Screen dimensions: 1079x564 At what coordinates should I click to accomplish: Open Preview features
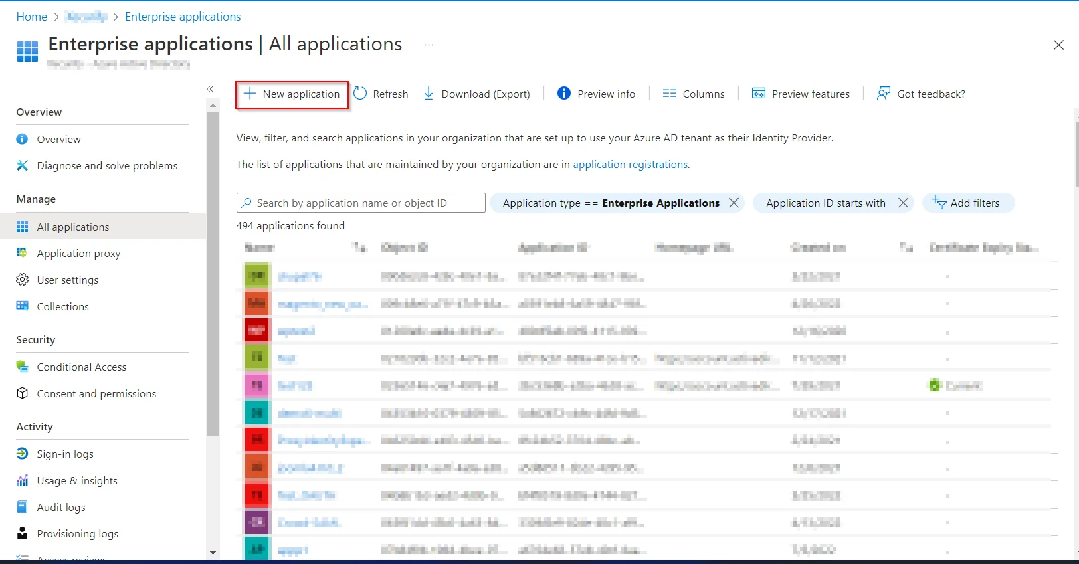point(801,94)
